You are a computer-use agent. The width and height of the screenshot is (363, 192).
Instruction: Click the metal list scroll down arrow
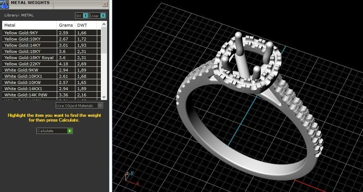click(104, 97)
